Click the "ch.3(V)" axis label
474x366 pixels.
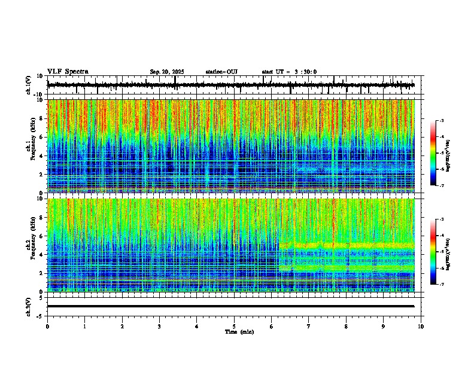29,307
